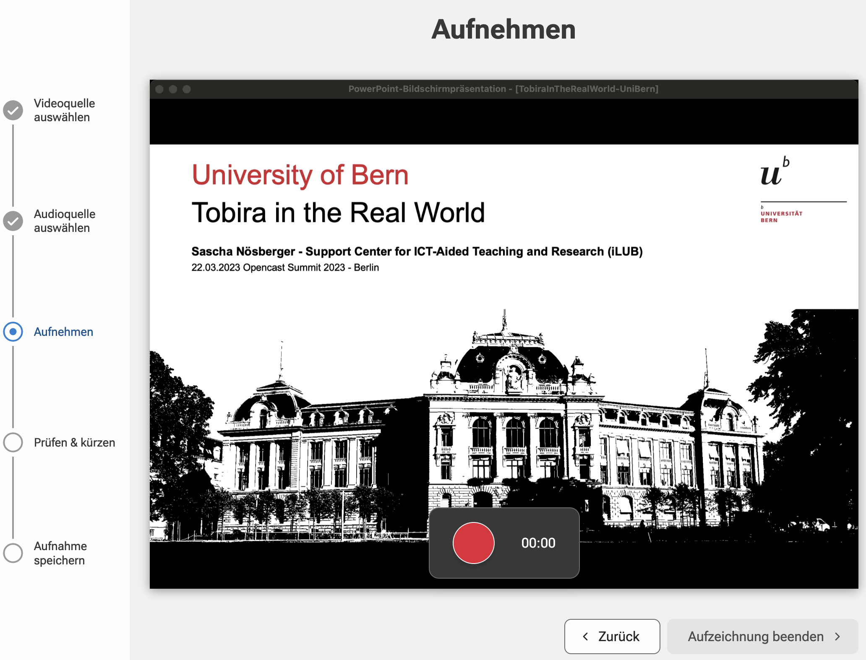Click the red close dot in the PowerPoint preview

[159, 89]
